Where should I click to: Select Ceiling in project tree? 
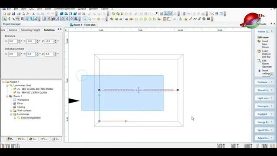[21, 107]
